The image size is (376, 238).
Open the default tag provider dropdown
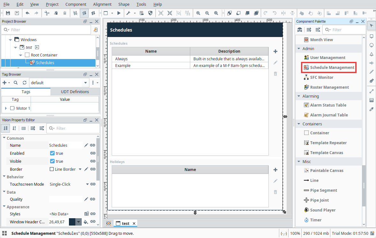[85, 83]
